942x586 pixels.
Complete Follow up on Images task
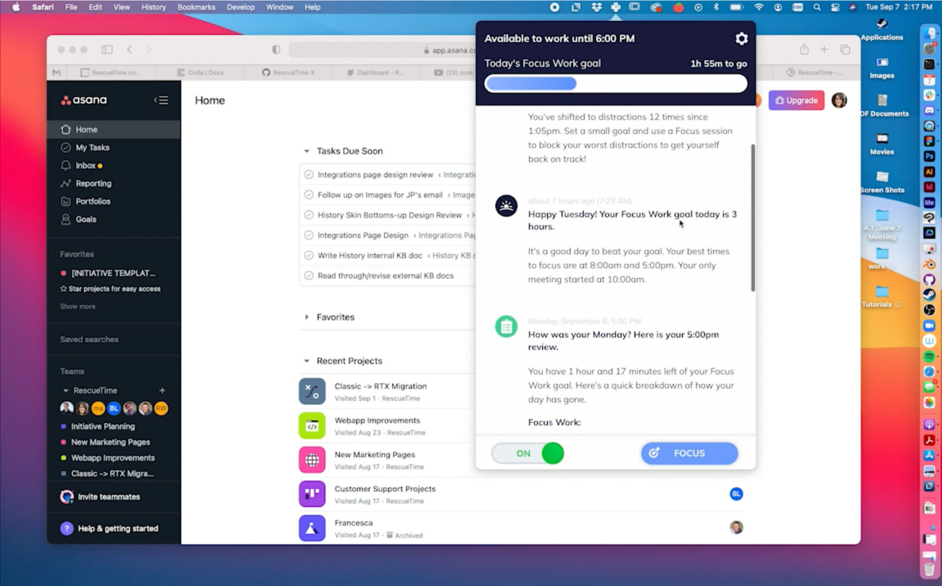(x=308, y=195)
